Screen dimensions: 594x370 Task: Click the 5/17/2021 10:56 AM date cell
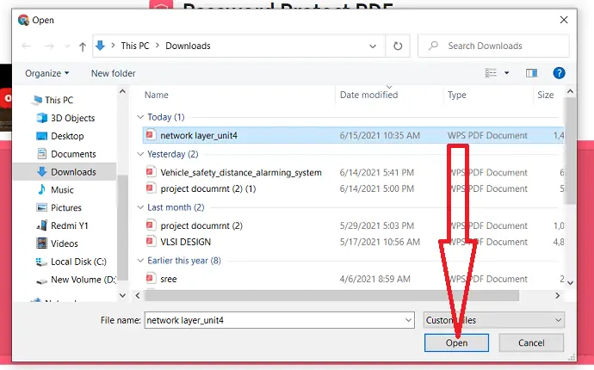[x=380, y=242]
